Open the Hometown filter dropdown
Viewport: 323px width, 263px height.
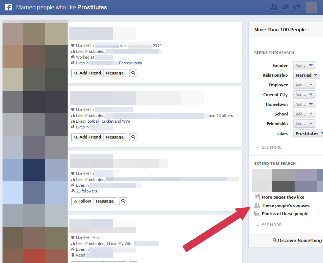click(304, 104)
